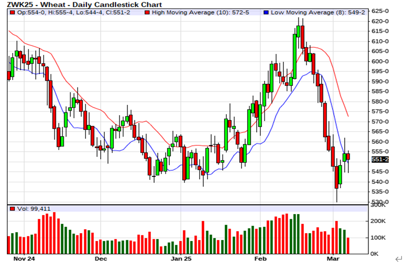Jump to the Jan 25 date label
Image resolution: width=407 pixels, height=264 pixels.
click(180, 259)
